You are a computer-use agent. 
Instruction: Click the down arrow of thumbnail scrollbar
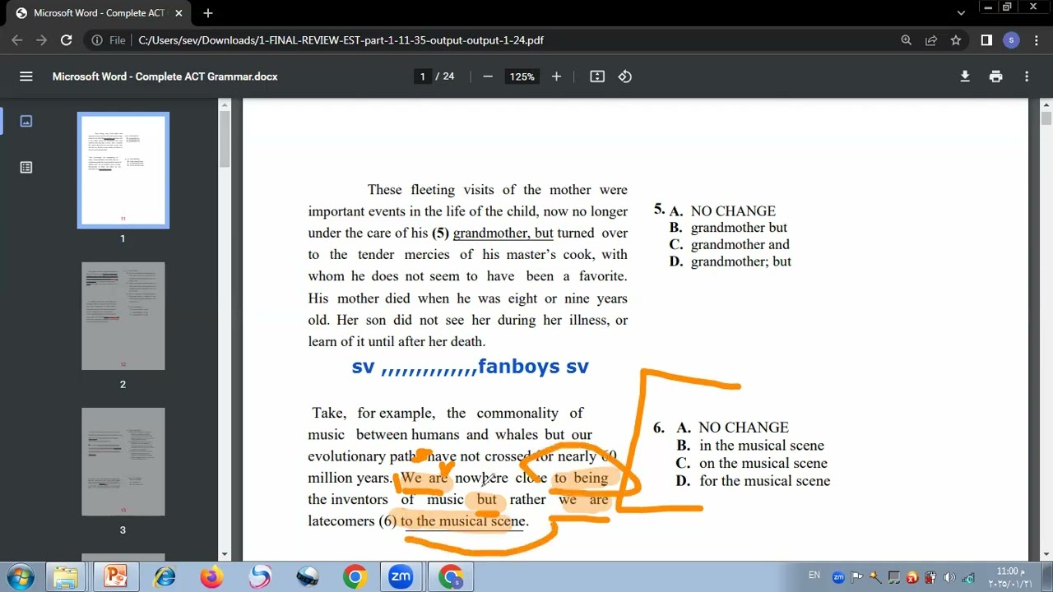point(224,555)
